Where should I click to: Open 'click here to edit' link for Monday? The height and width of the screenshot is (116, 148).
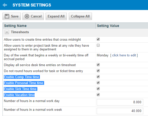tap(124, 55)
